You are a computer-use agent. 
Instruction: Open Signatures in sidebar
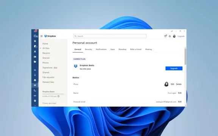click(x=47, y=68)
